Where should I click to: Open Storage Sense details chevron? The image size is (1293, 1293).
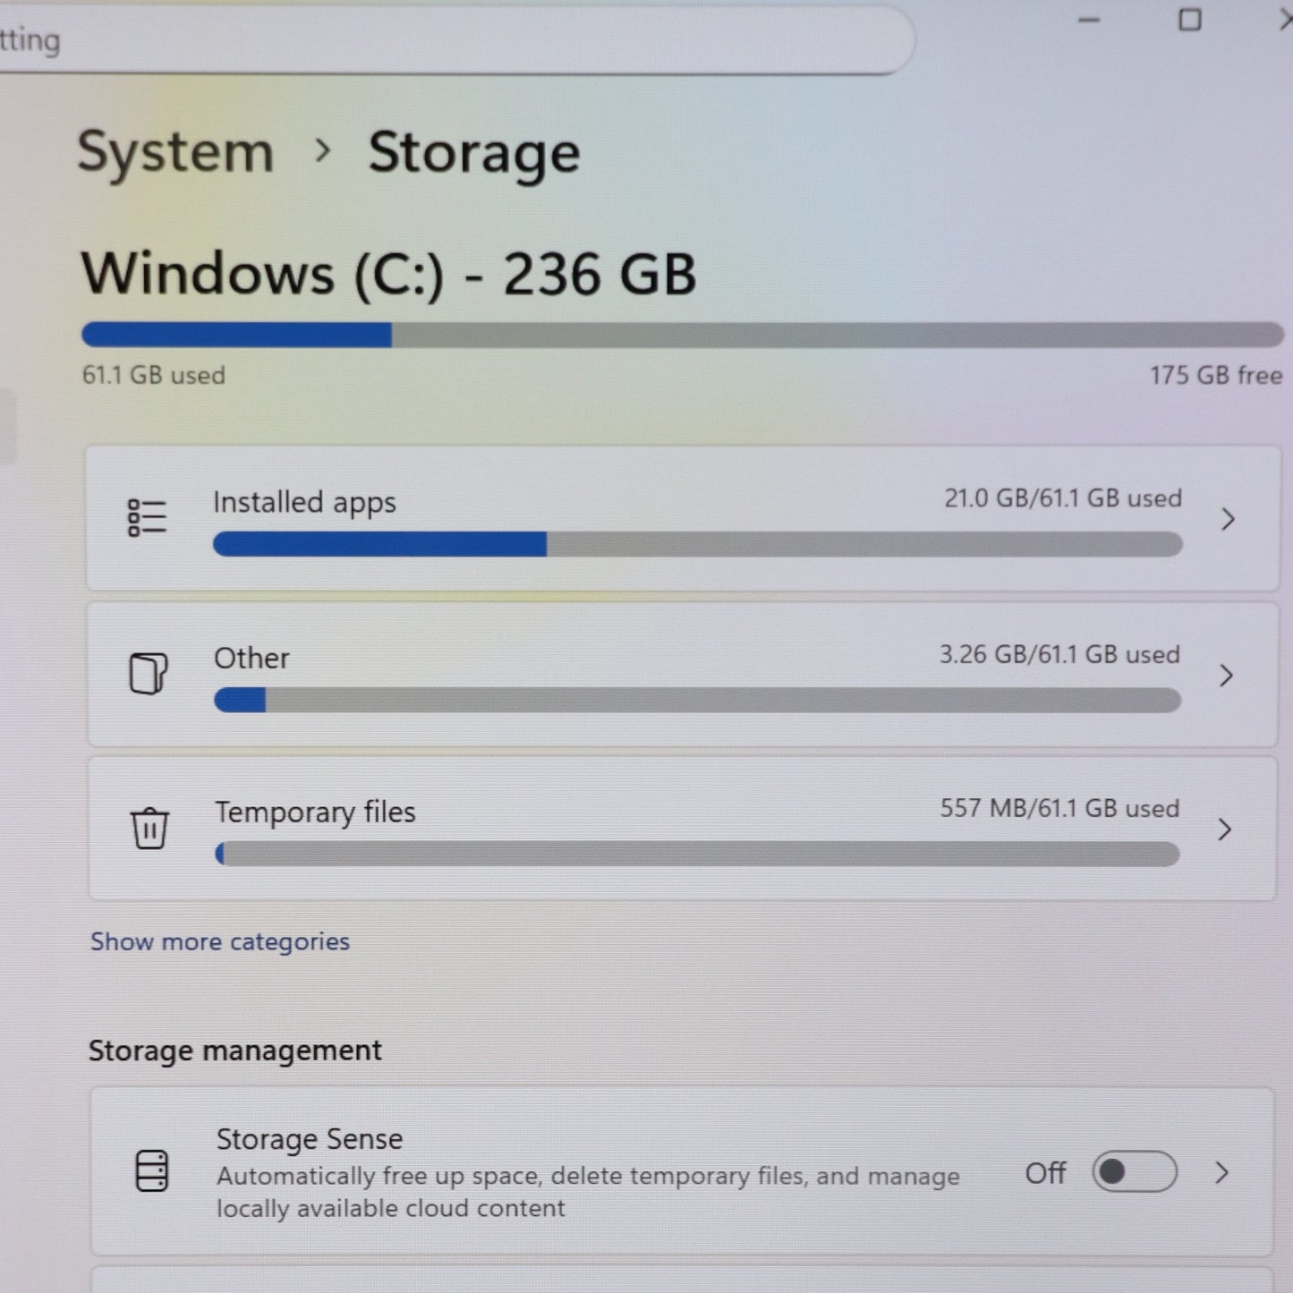point(1221,1173)
